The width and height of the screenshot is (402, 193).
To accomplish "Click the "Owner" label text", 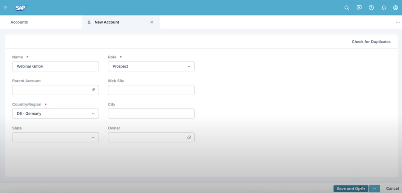I will tap(114, 128).
